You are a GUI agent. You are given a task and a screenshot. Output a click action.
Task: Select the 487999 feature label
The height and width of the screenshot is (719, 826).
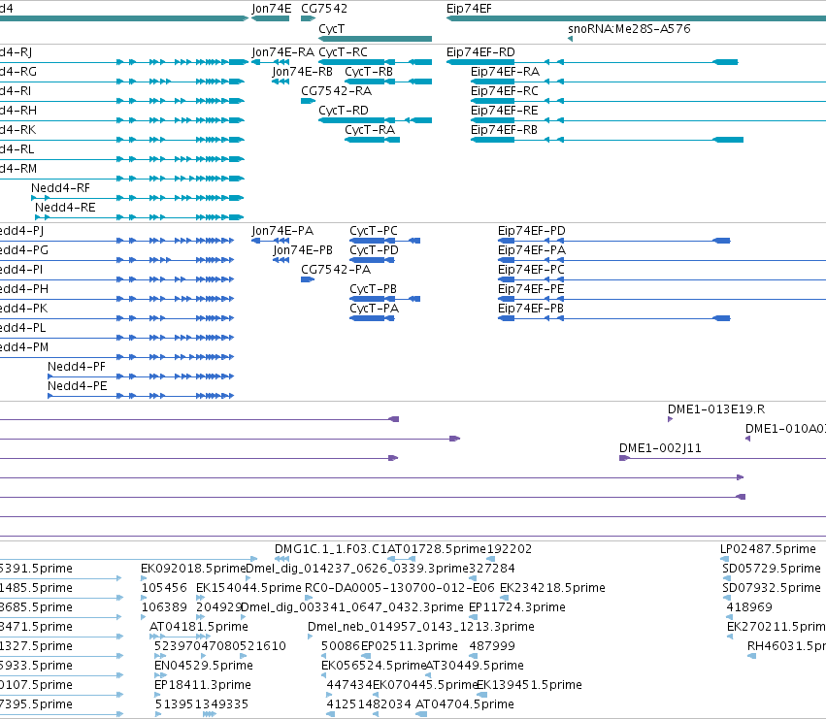click(492, 646)
